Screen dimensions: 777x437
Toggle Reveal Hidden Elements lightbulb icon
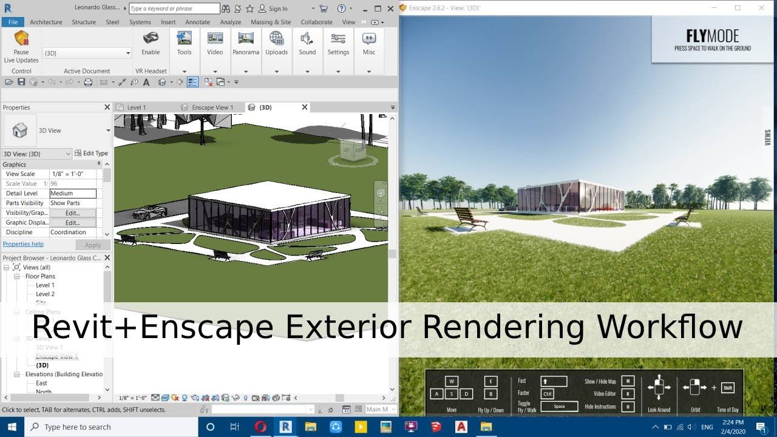[x=245, y=398]
